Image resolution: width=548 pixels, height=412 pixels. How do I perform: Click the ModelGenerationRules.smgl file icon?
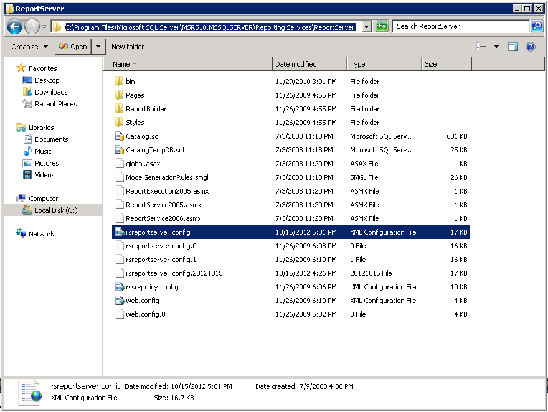[x=119, y=177]
